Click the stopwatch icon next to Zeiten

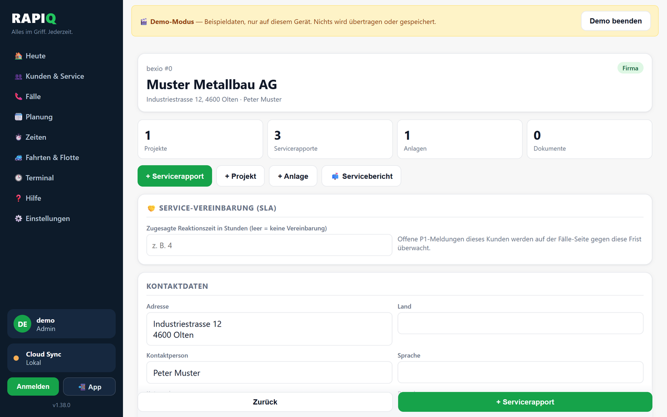coord(19,137)
